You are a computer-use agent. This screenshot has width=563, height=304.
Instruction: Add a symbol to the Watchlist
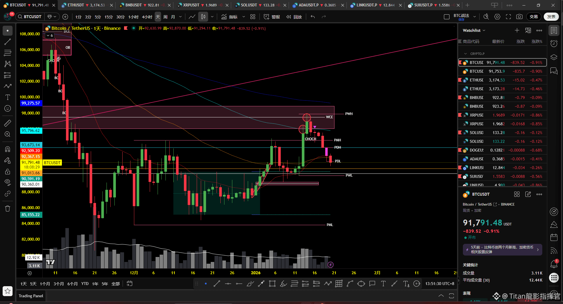[517, 30]
